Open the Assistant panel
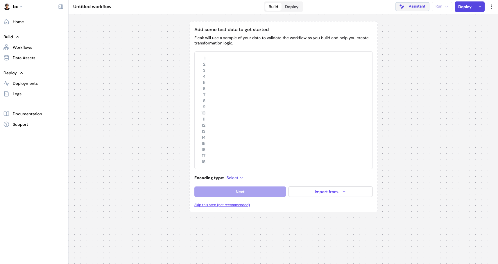498x264 pixels. click(412, 6)
